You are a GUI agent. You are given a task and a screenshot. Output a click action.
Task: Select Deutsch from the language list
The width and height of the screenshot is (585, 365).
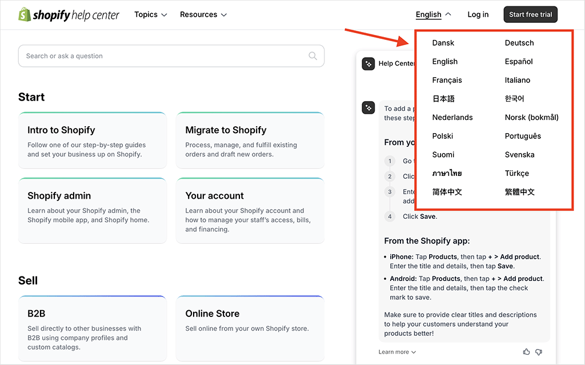pyautogui.click(x=519, y=43)
